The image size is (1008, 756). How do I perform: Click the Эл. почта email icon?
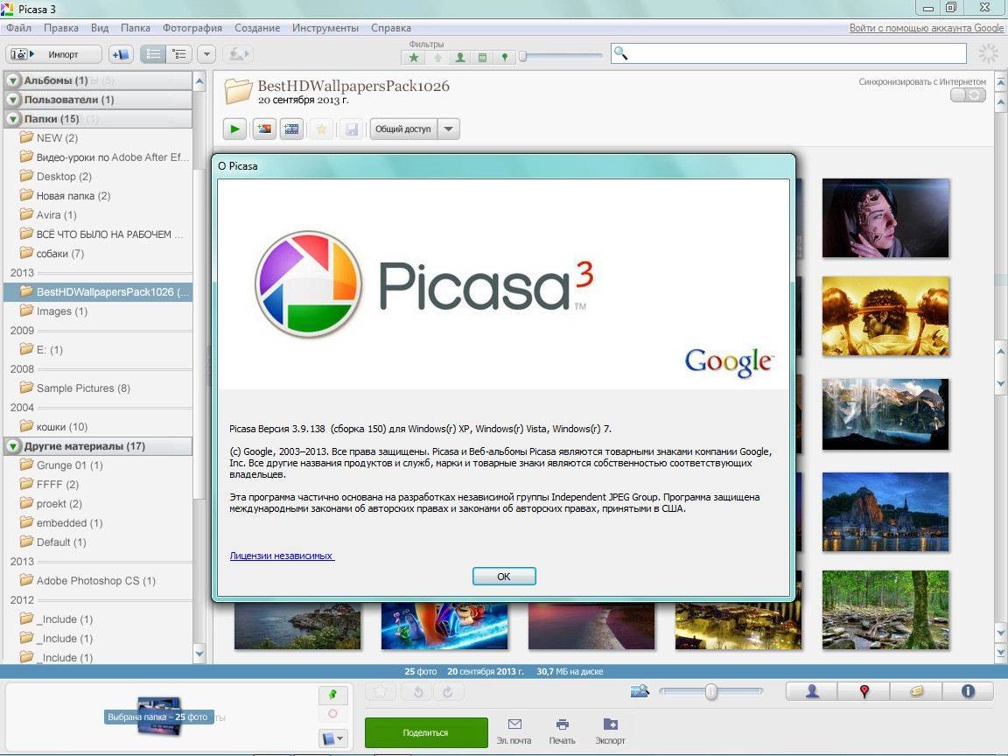coord(514,732)
